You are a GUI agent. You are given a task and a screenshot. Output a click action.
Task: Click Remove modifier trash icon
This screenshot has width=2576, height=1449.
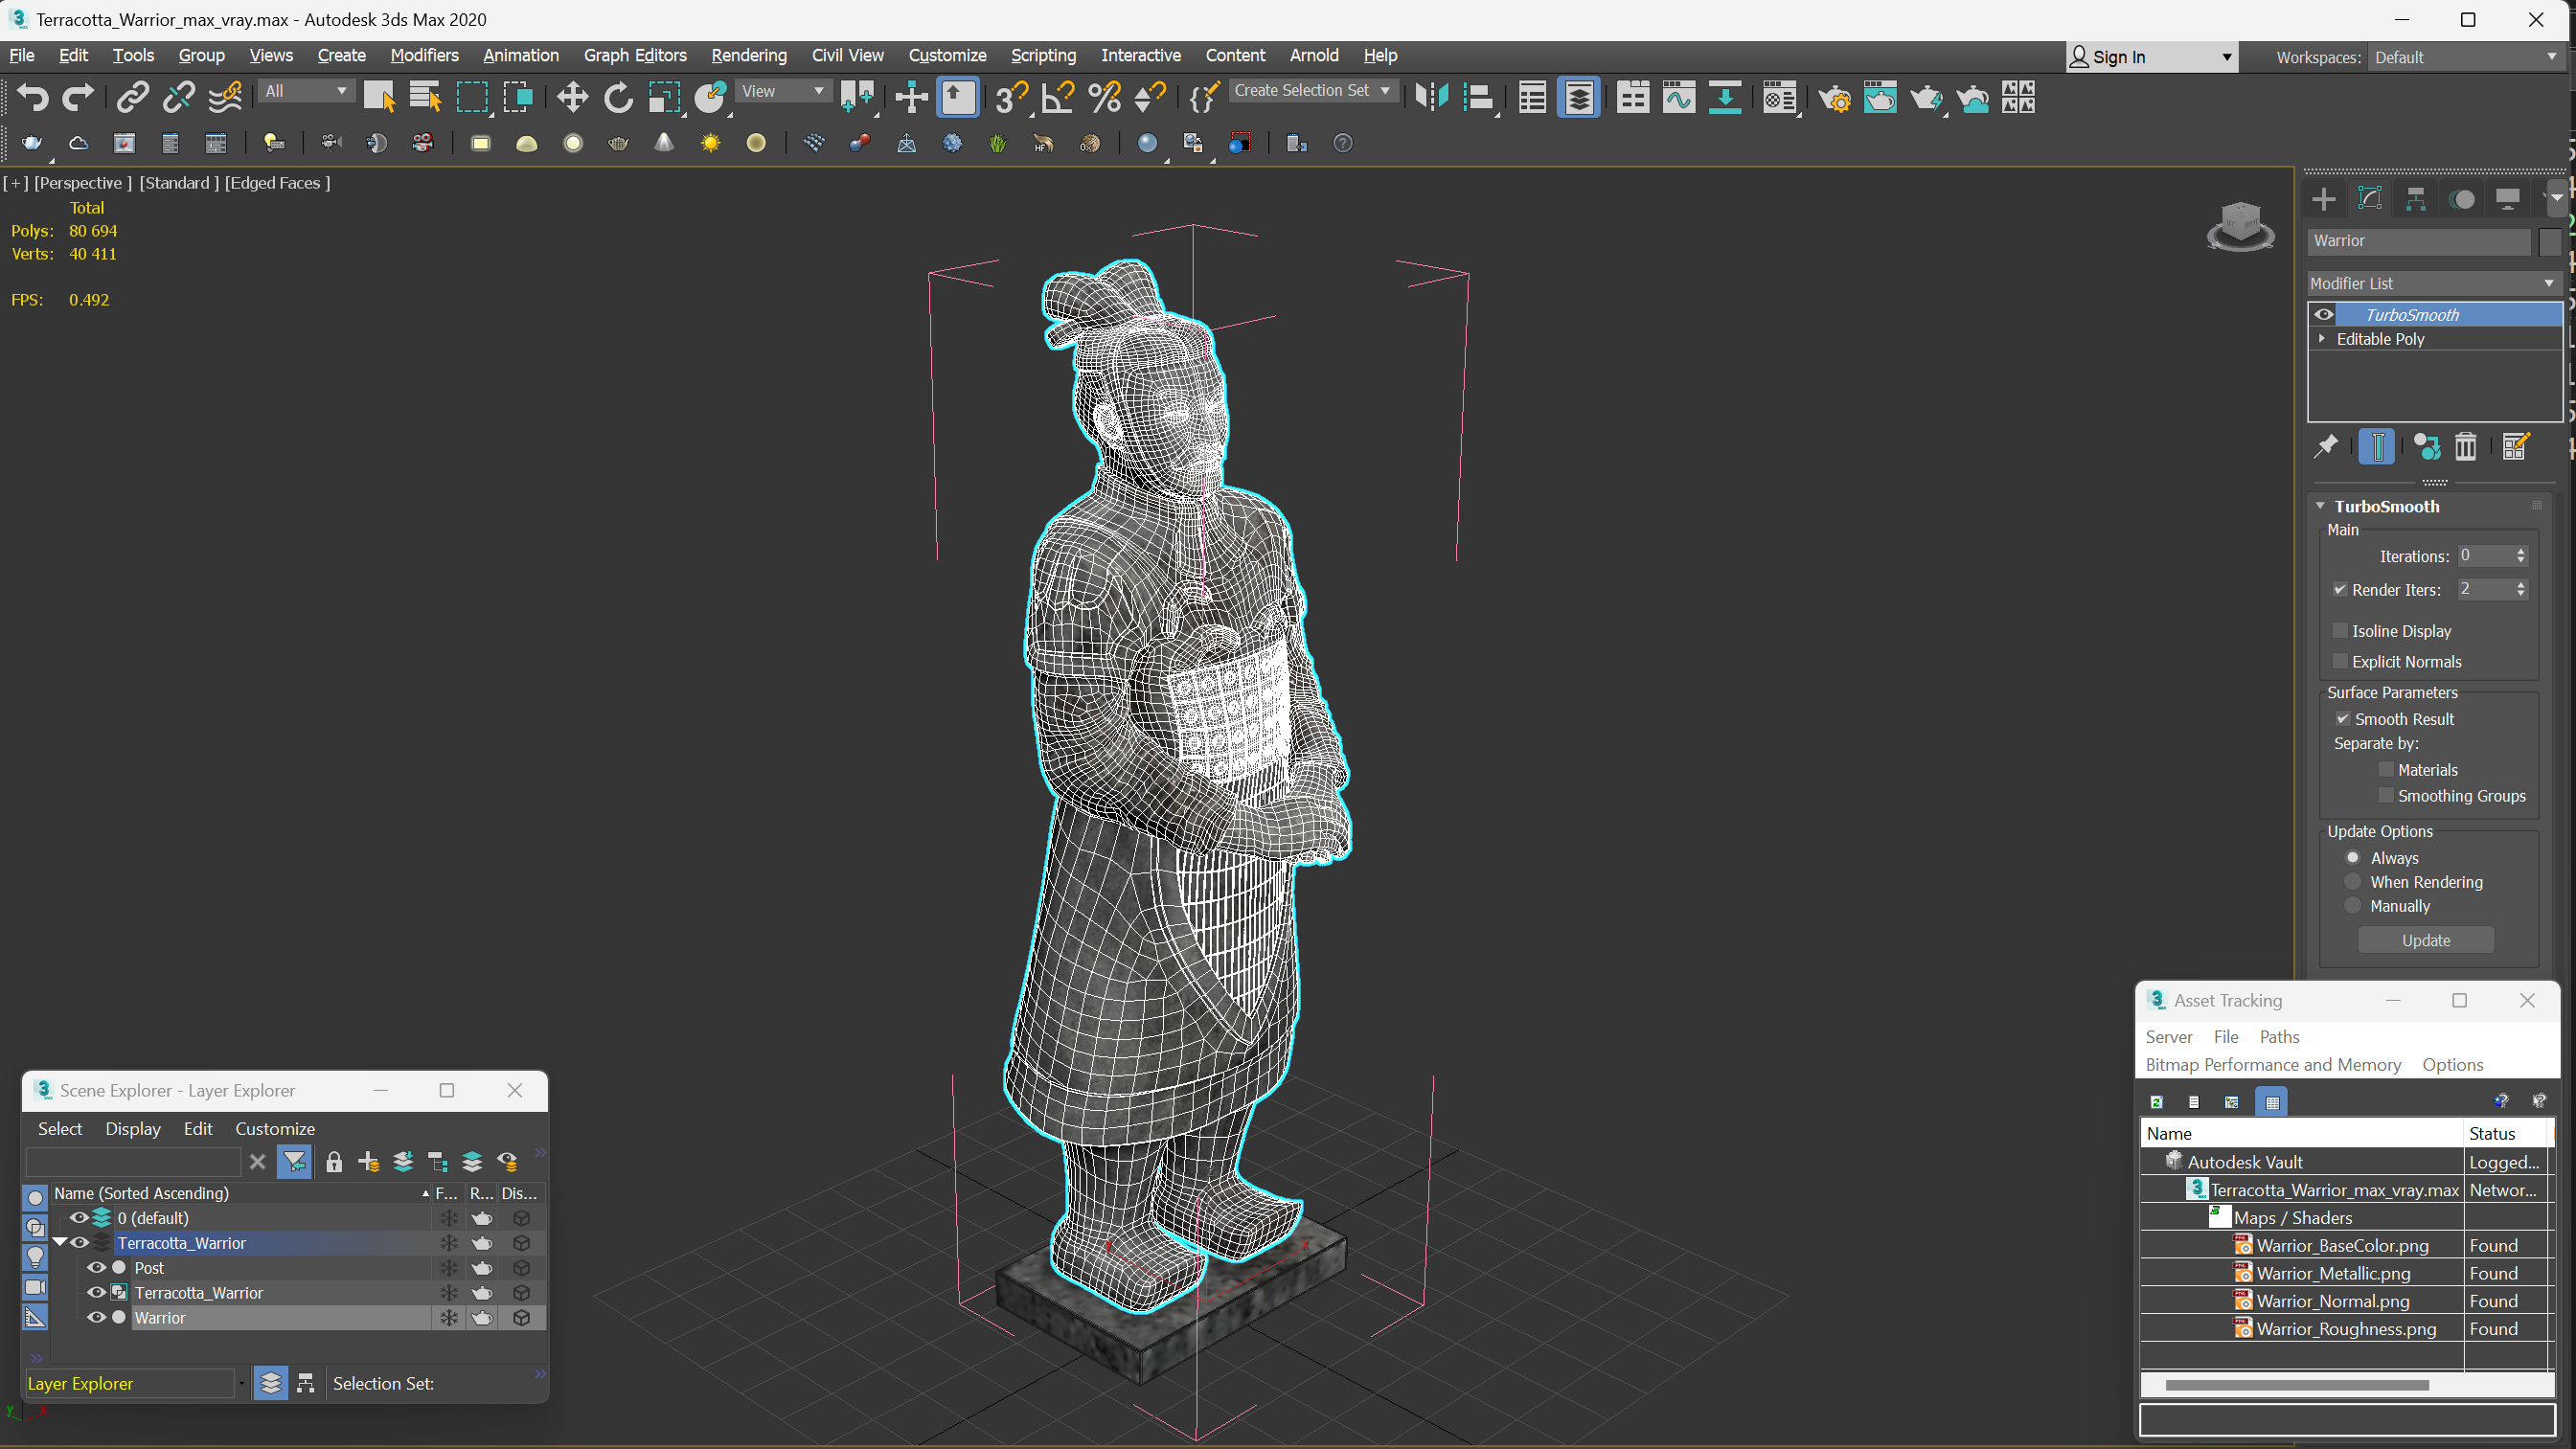[x=2465, y=446]
